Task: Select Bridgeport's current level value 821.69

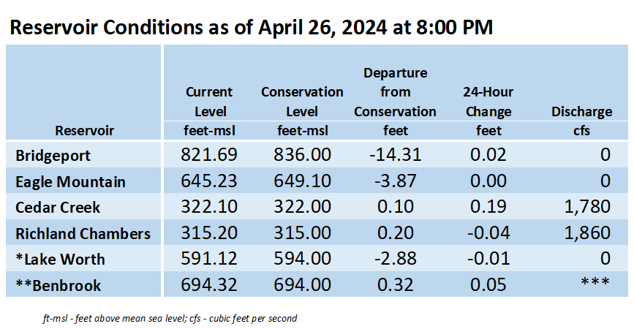Action: 209,155
